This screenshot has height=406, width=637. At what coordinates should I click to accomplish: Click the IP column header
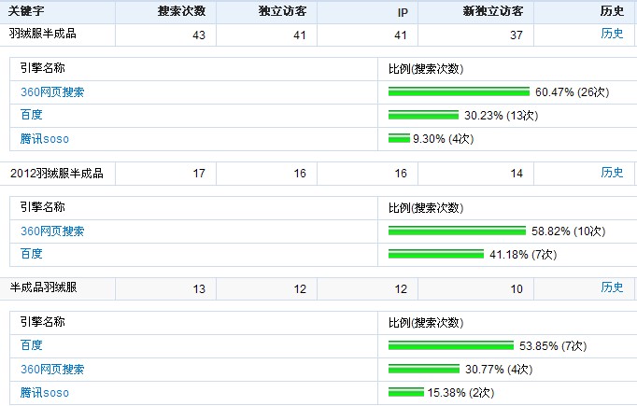tap(401, 12)
